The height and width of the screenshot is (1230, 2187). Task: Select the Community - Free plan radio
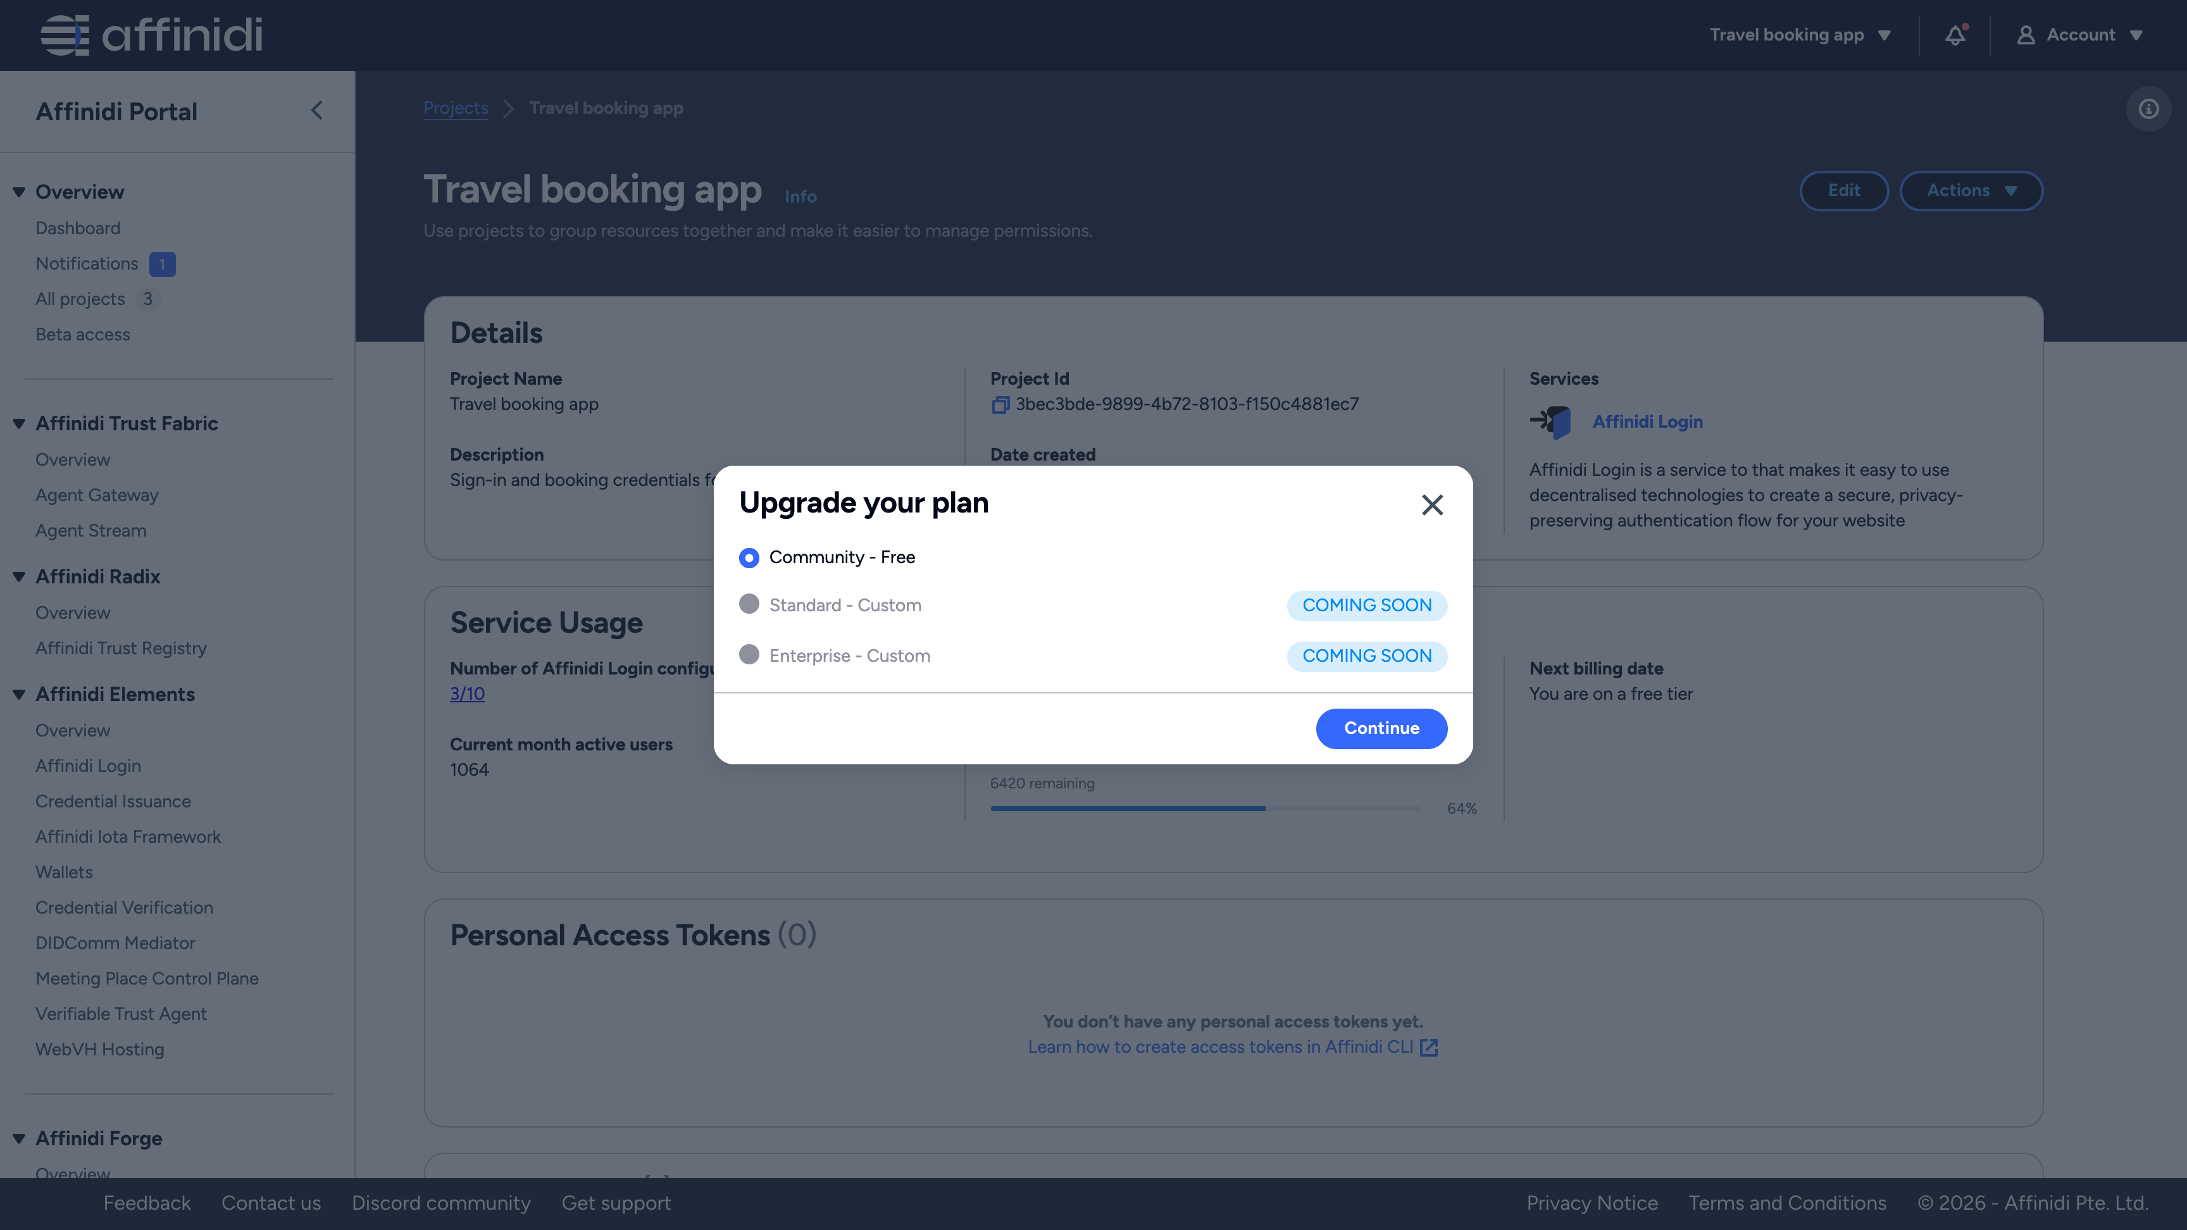coord(749,557)
